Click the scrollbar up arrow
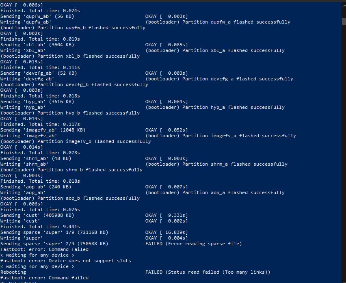Image resolution: width=346 pixels, height=283 pixels. pyautogui.click(x=344, y=6)
